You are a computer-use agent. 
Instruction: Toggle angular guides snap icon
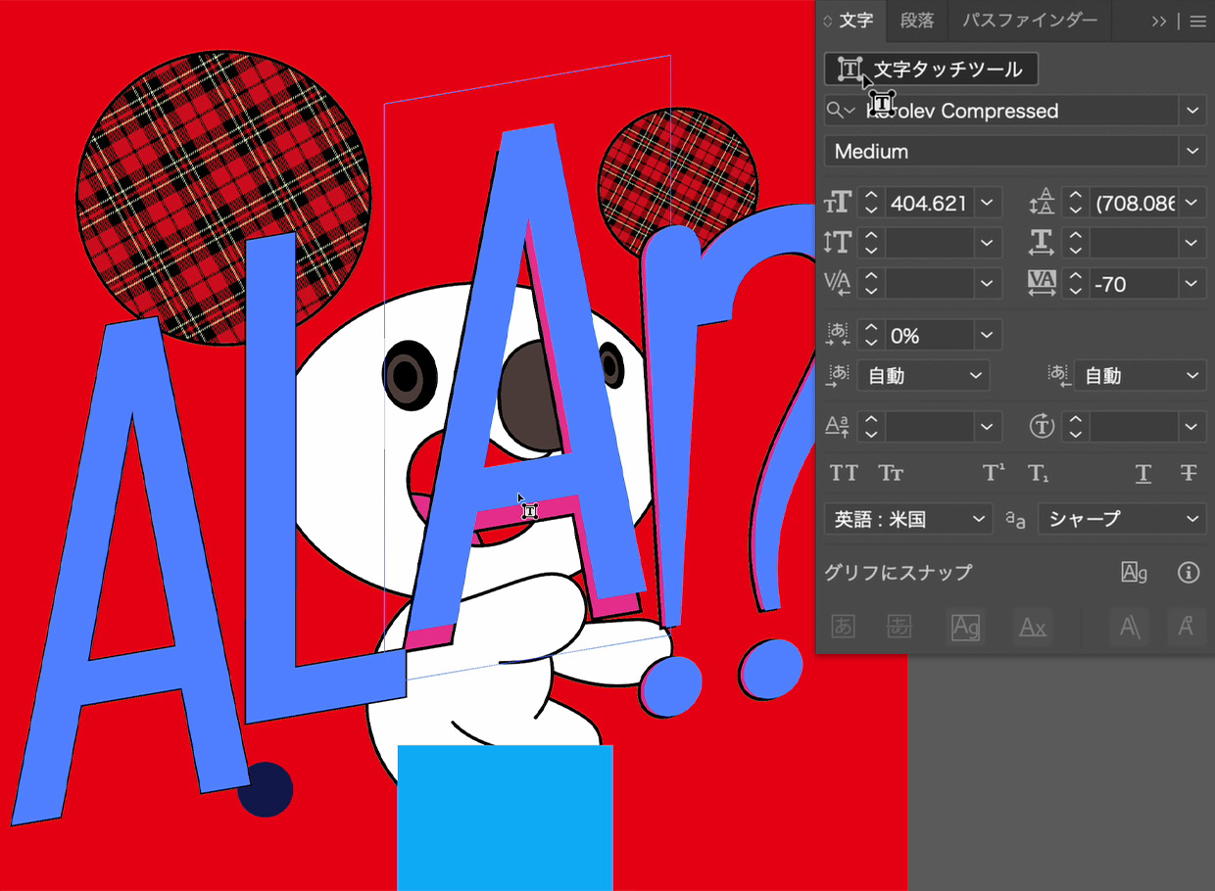point(1129,627)
